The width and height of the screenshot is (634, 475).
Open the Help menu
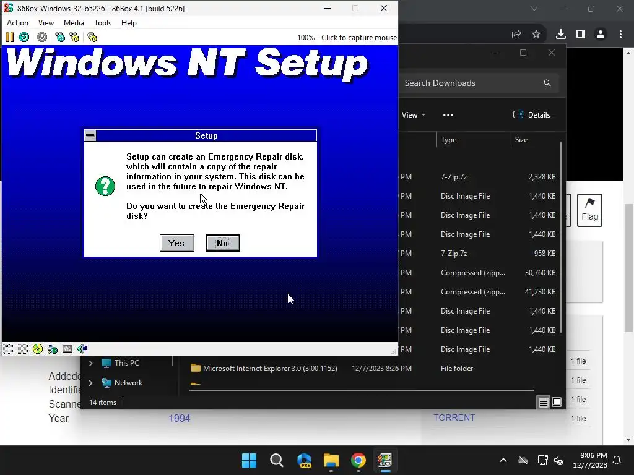point(129,23)
